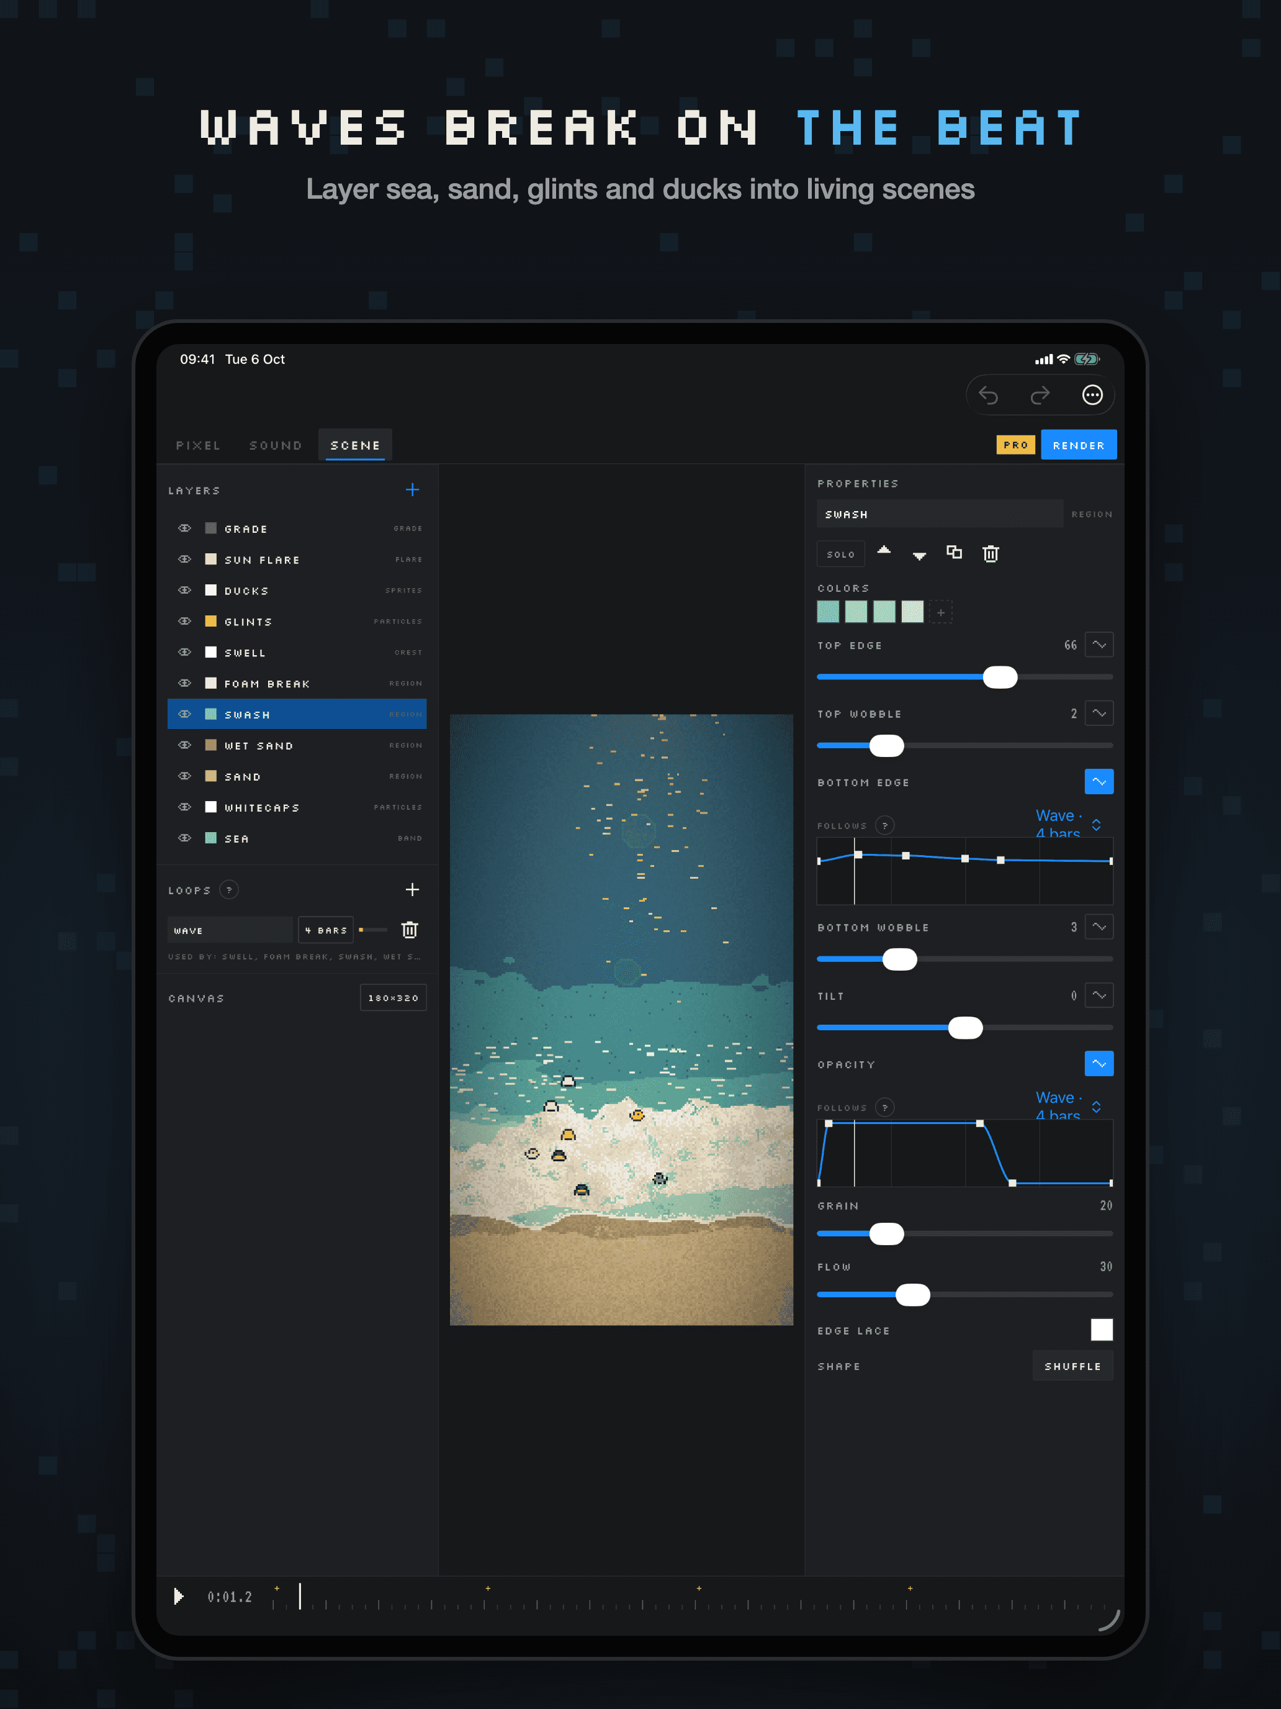1281x1709 pixels.
Task: Open Opacity Wave 4 bars dropdown
Action: tap(1069, 1105)
